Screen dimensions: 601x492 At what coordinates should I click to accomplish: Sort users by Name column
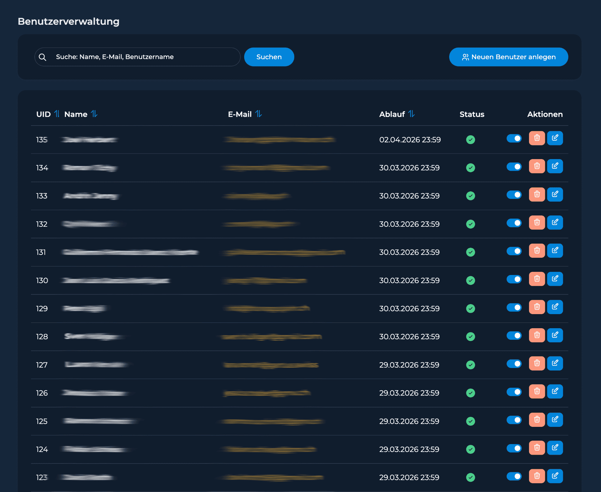[94, 114]
